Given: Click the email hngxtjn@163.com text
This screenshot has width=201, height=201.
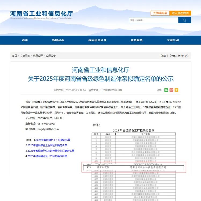Looking at the screenshot, I should (x=48, y=129).
